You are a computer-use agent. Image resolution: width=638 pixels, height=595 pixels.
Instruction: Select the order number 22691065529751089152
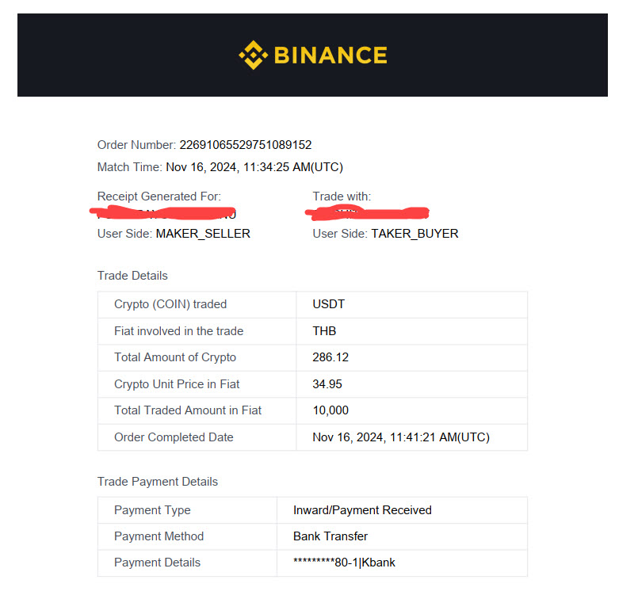(x=246, y=145)
